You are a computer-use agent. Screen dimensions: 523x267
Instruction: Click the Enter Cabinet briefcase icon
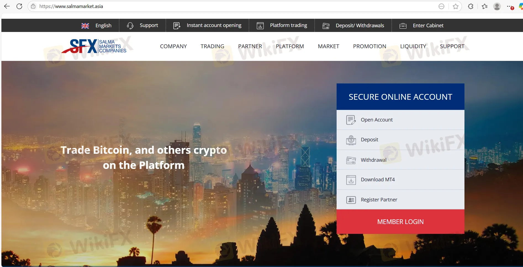point(403,26)
